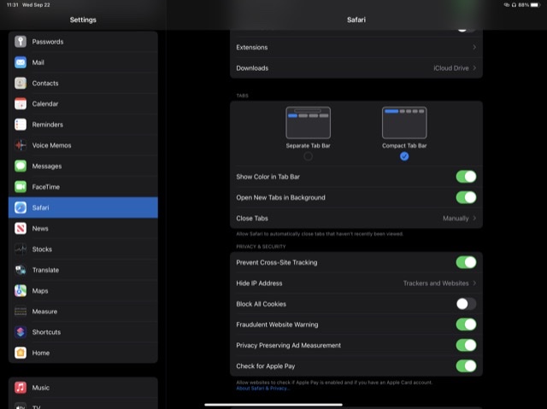Tap the Home house icon

click(x=21, y=353)
